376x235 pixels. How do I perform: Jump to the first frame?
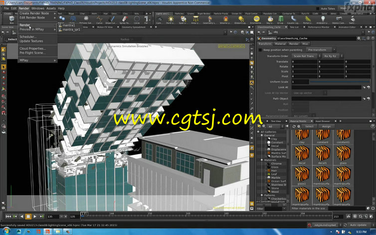8,216
